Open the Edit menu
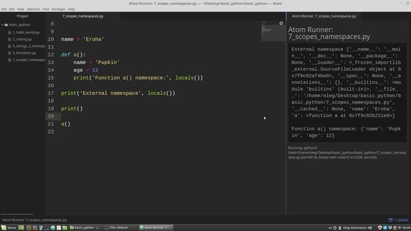 (12, 9)
